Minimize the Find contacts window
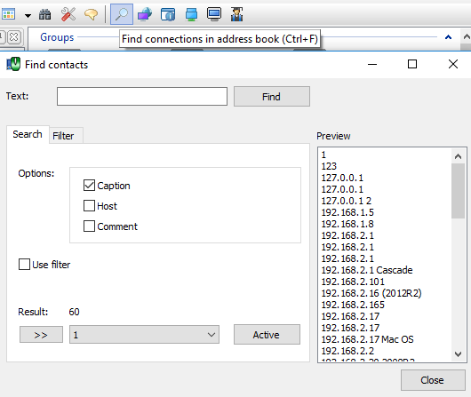 (372, 64)
